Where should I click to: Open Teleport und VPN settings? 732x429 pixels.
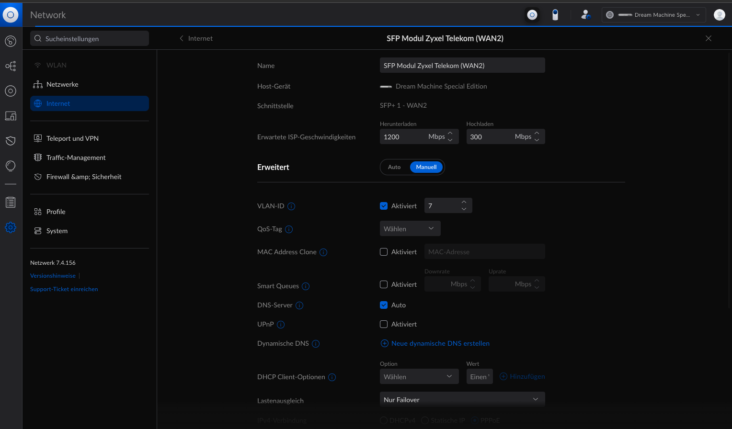pos(90,138)
